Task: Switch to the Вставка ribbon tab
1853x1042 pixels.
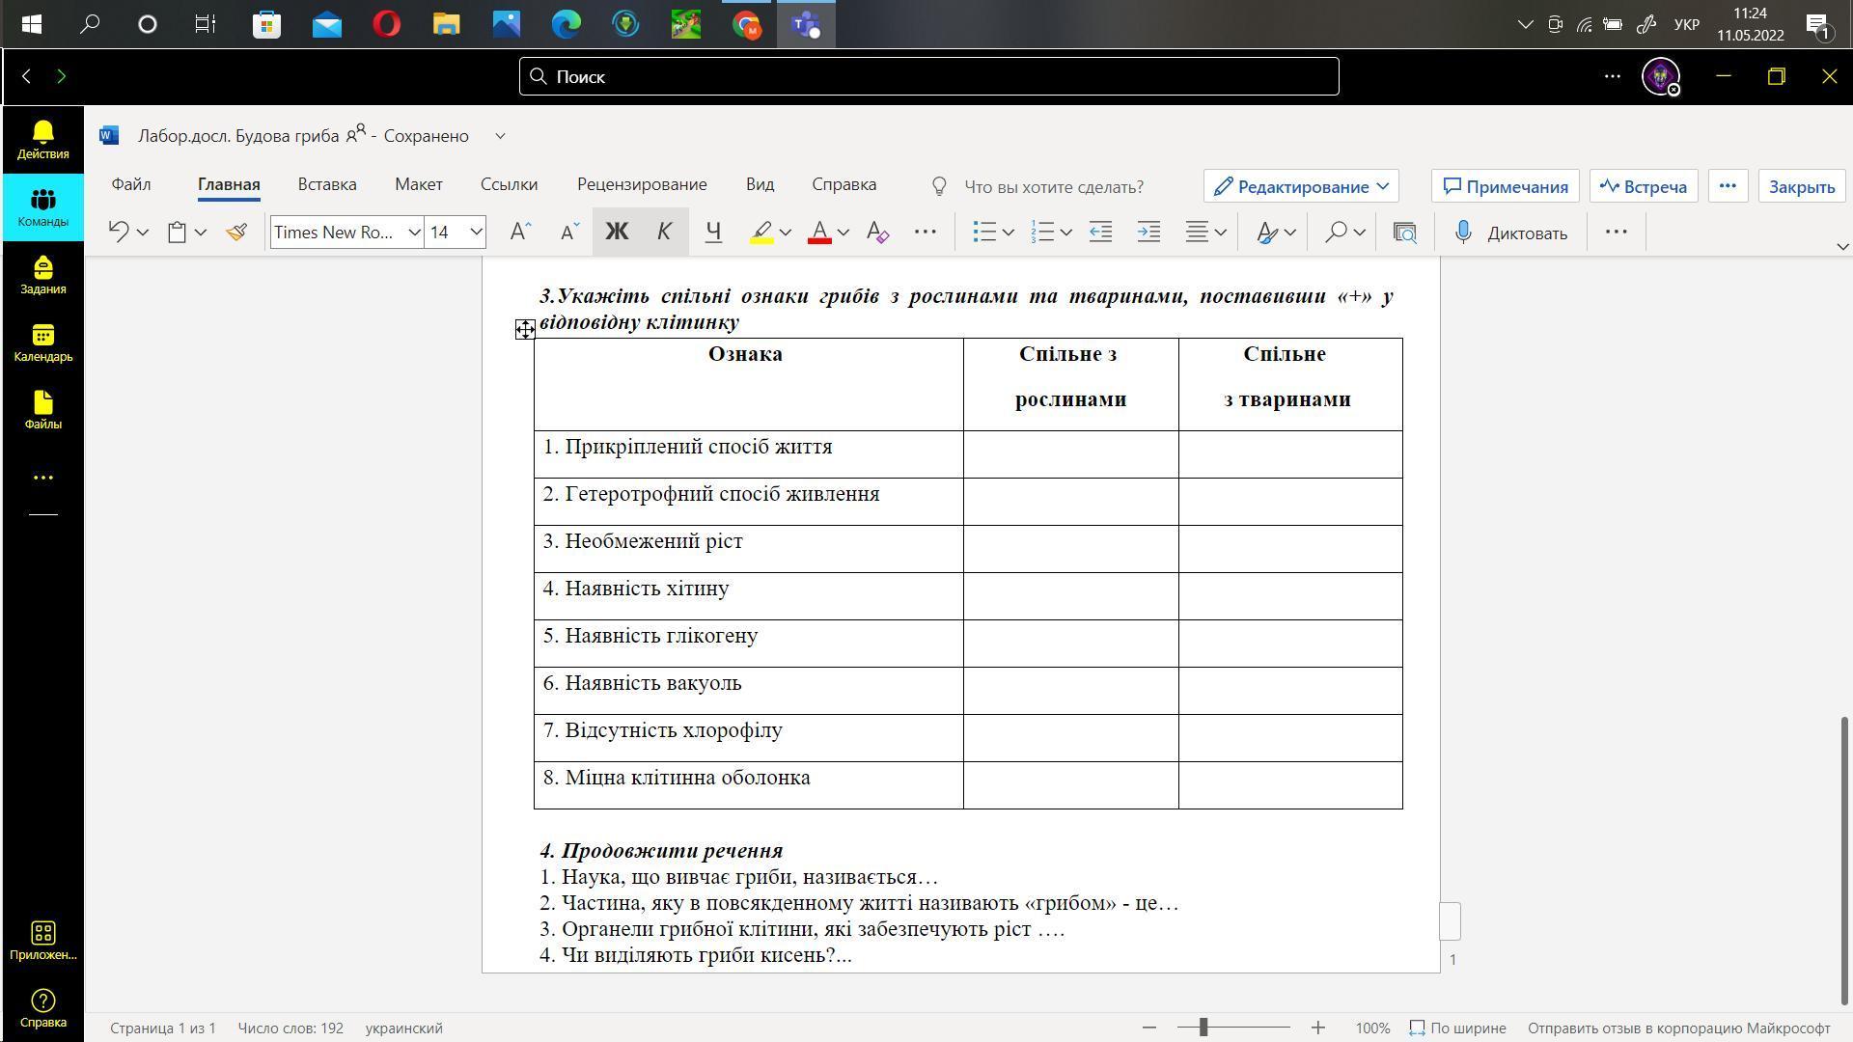Action: (x=327, y=184)
